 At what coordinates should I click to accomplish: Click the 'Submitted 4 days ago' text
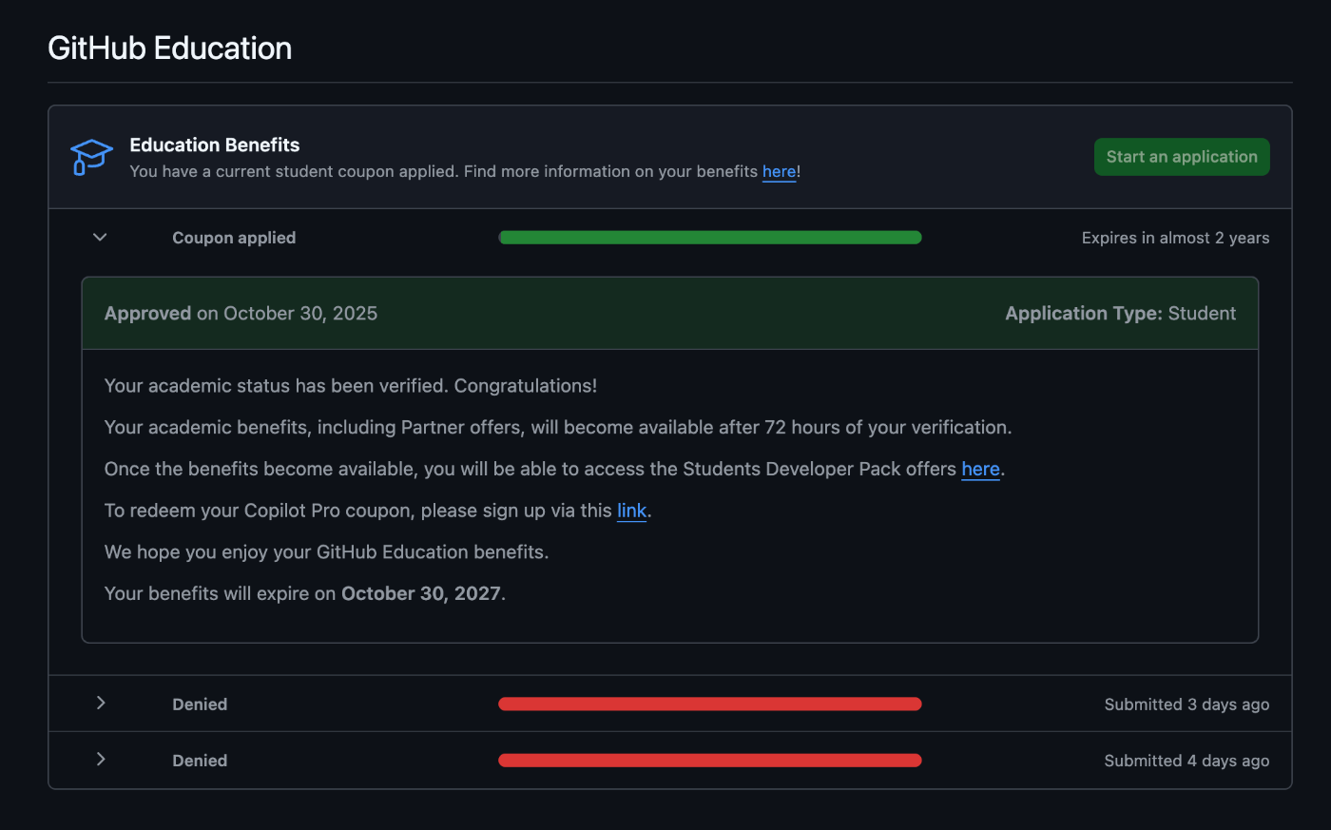pos(1186,761)
